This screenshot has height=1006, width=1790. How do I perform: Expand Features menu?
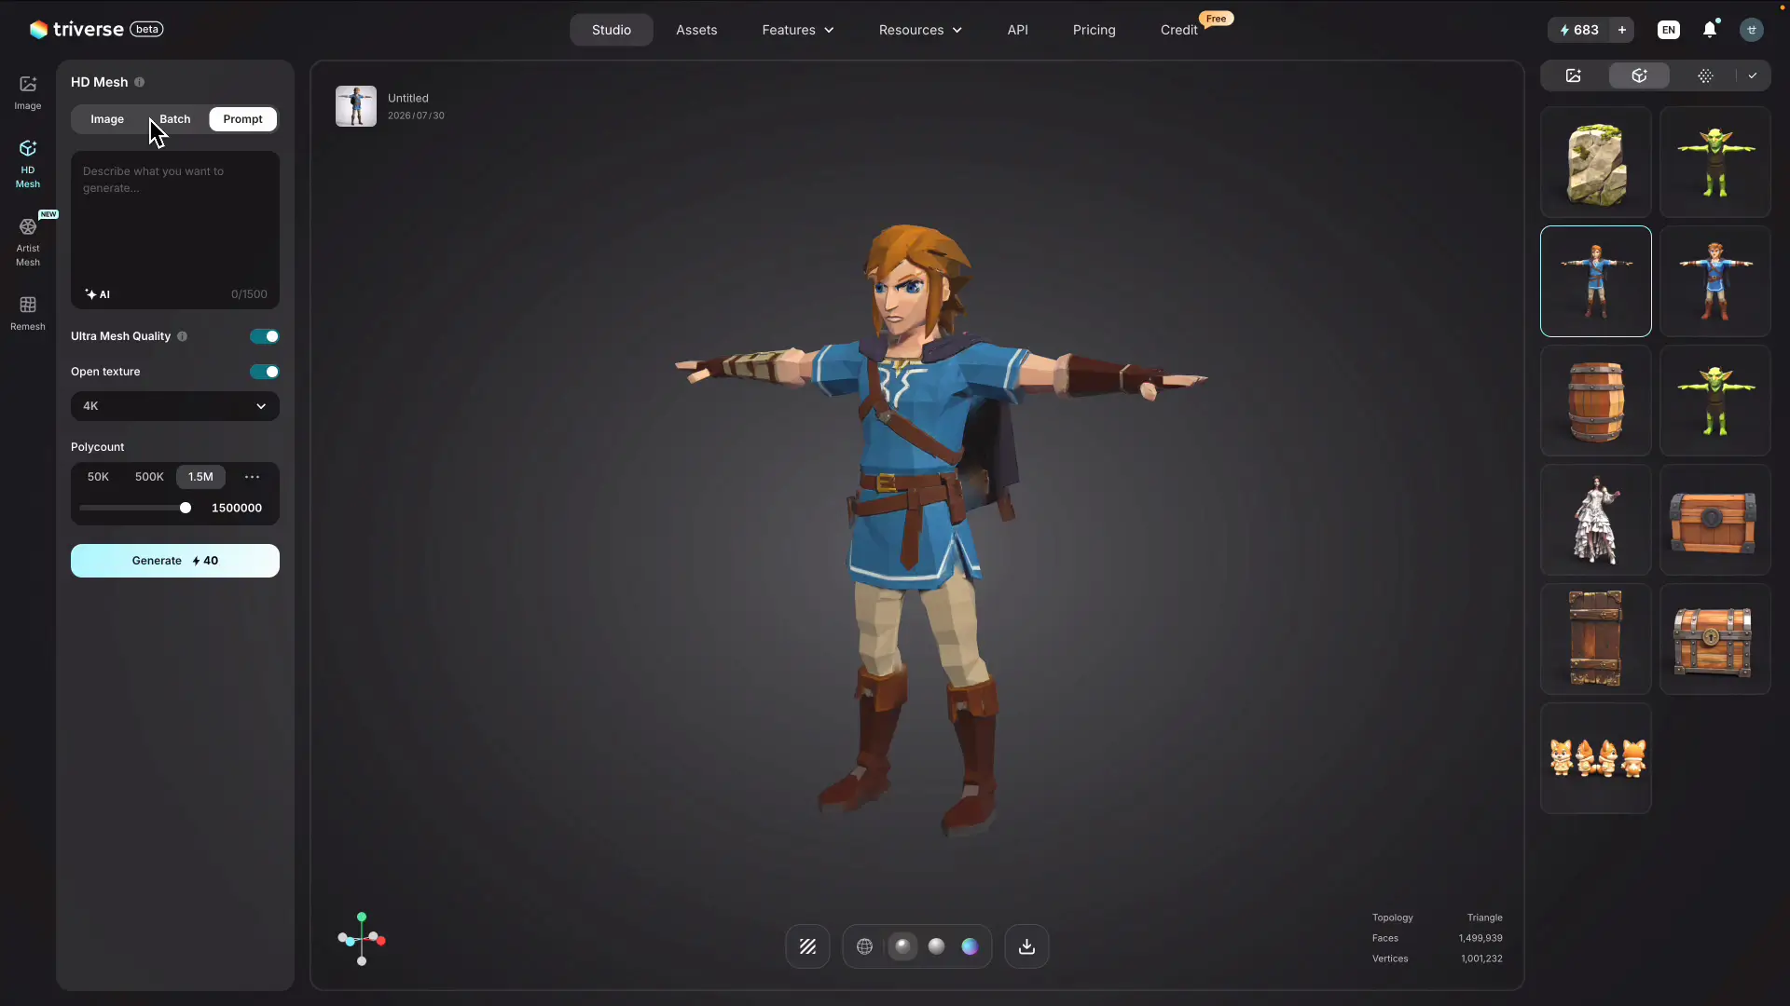tap(798, 30)
